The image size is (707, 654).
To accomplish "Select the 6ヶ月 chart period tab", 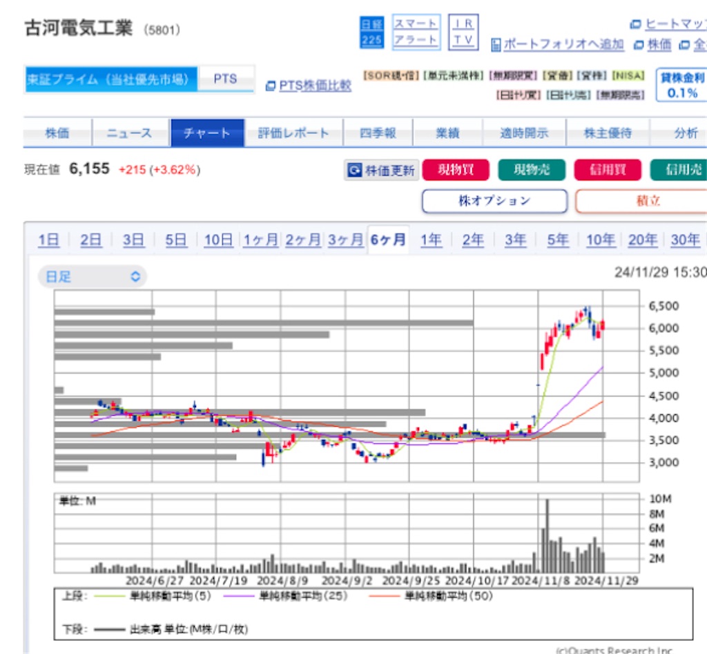I will 388,240.
